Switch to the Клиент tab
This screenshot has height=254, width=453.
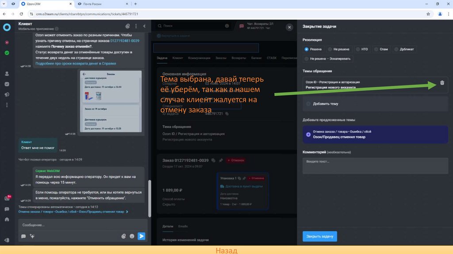pyautogui.click(x=177, y=58)
